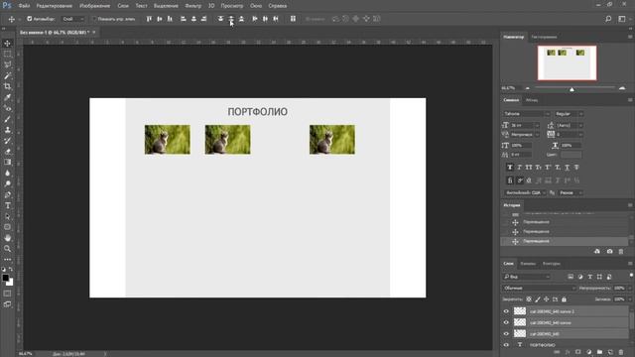This screenshot has width=635, height=357.
Task: Hide the top cat layer copy 2
Action: coord(506,311)
